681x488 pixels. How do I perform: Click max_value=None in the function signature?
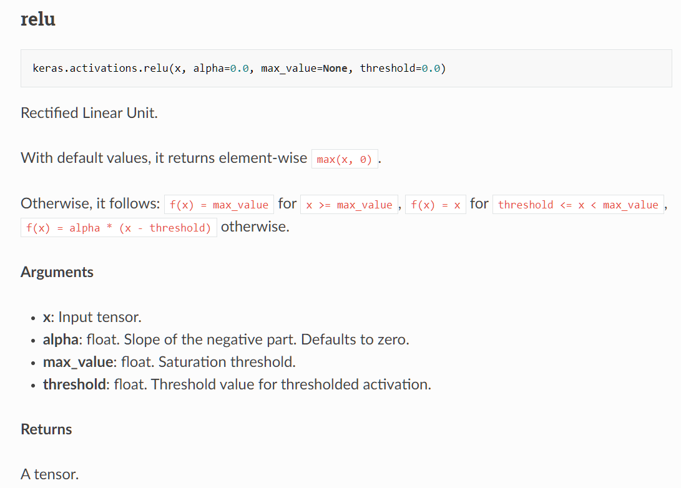coord(304,69)
